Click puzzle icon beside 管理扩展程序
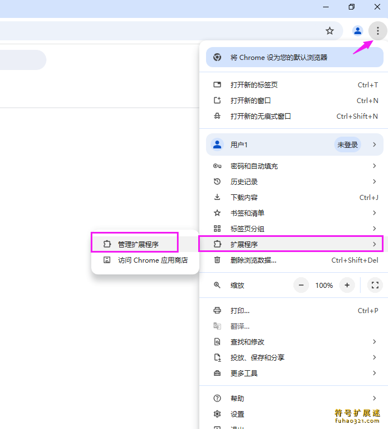Image resolution: width=388 pixels, height=429 pixels. click(107, 244)
